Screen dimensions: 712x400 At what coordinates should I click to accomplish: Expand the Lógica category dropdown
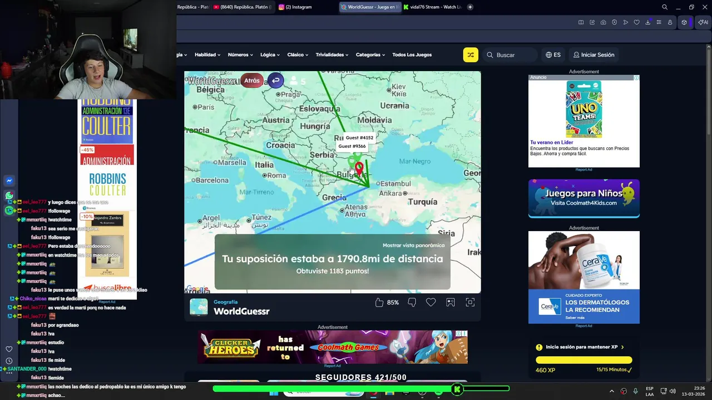pos(270,55)
